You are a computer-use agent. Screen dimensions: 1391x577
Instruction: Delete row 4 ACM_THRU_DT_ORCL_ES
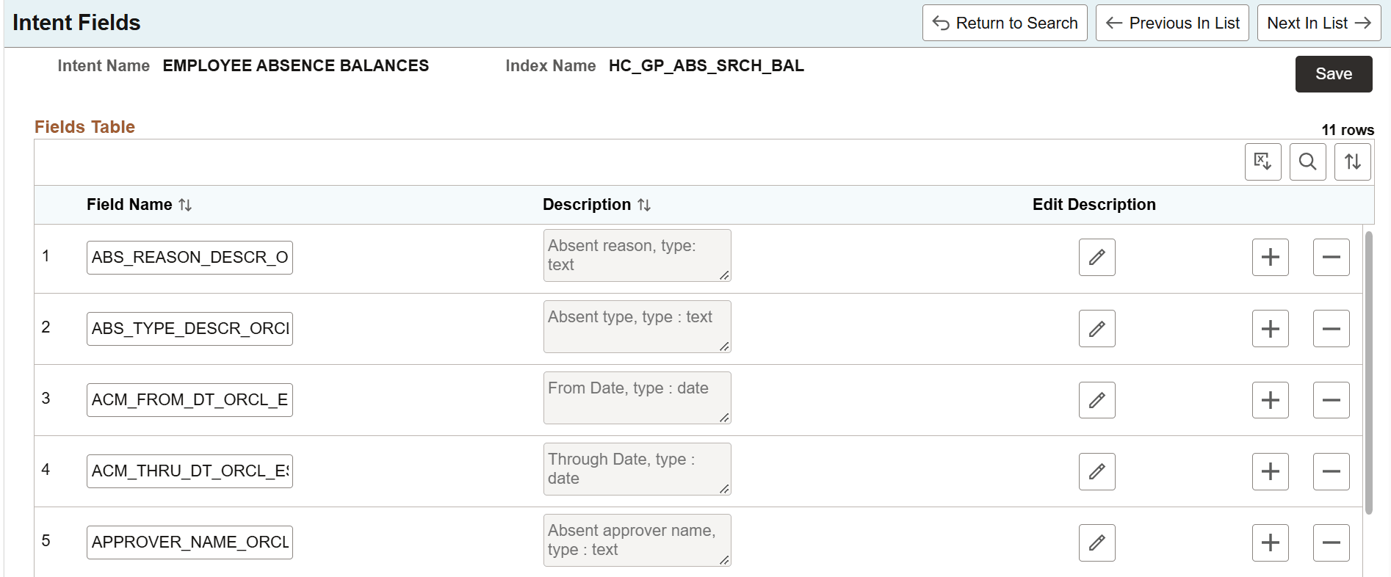pos(1331,471)
